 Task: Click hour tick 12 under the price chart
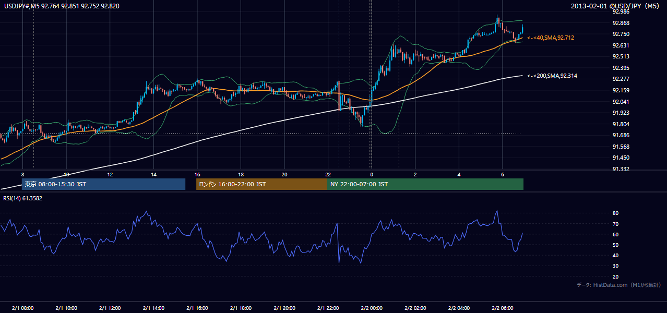tap(110, 174)
